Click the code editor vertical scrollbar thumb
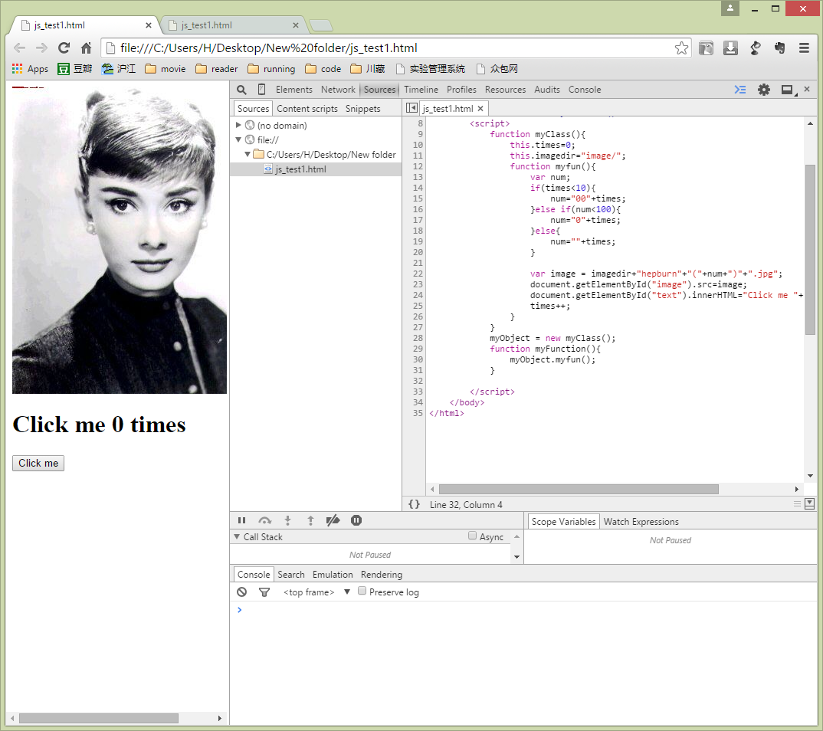 [x=810, y=249]
